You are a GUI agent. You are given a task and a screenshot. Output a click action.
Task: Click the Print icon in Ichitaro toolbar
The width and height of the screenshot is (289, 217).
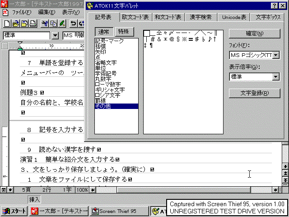[x=33, y=24]
